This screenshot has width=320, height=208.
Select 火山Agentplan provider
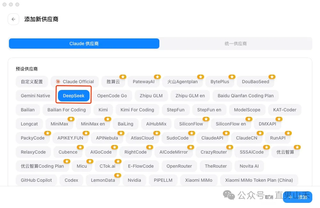(182, 82)
